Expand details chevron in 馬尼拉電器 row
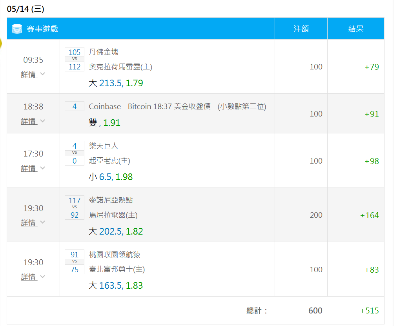 [43, 222]
